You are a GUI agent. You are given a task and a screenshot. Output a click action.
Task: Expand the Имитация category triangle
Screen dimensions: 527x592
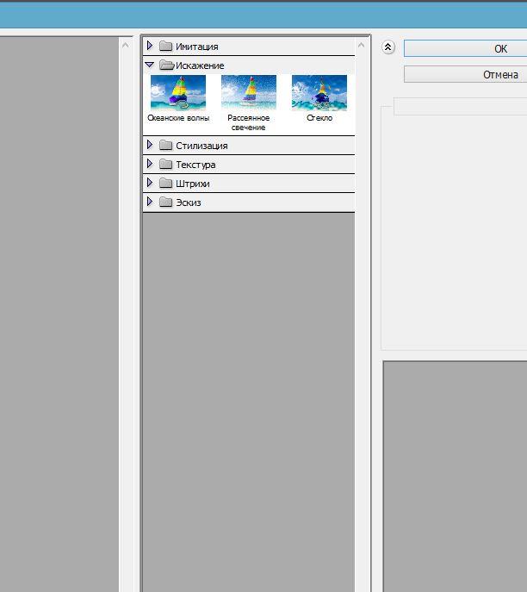(150, 46)
